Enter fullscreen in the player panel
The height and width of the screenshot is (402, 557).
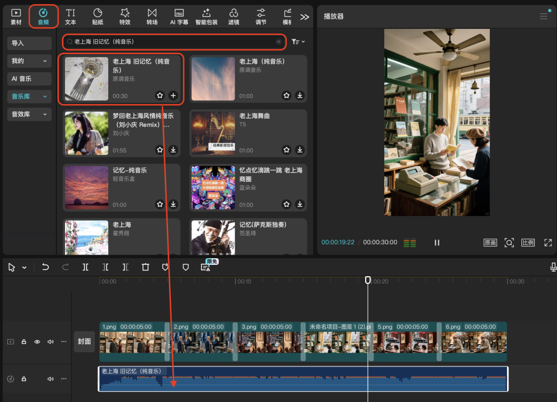[548, 242]
